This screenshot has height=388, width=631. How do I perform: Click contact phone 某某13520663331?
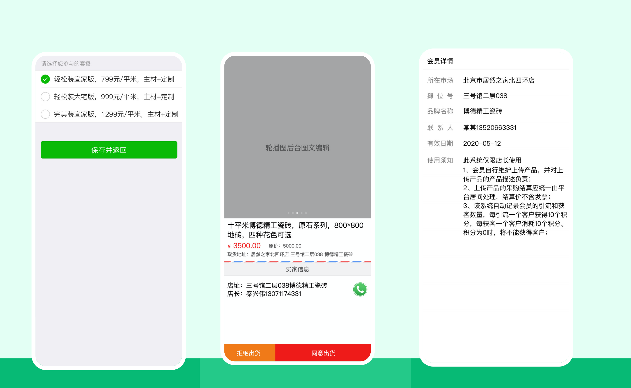[x=490, y=128]
